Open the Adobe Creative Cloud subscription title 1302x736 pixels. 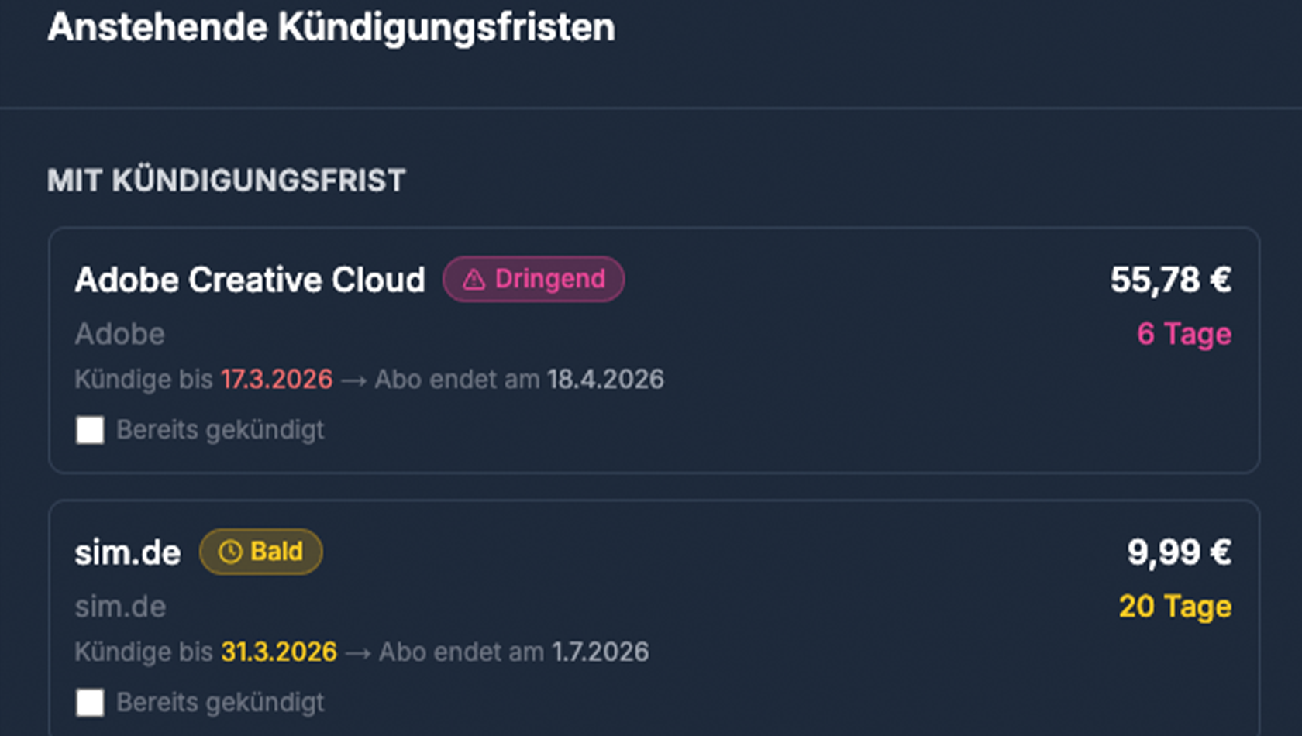click(x=250, y=280)
